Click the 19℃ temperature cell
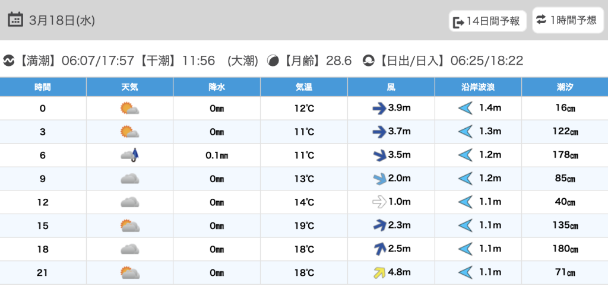 [304, 226]
